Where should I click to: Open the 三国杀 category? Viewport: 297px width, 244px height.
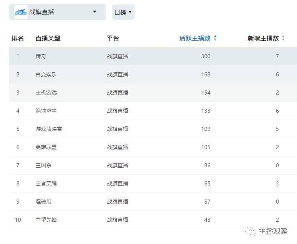(x=43, y=165)
